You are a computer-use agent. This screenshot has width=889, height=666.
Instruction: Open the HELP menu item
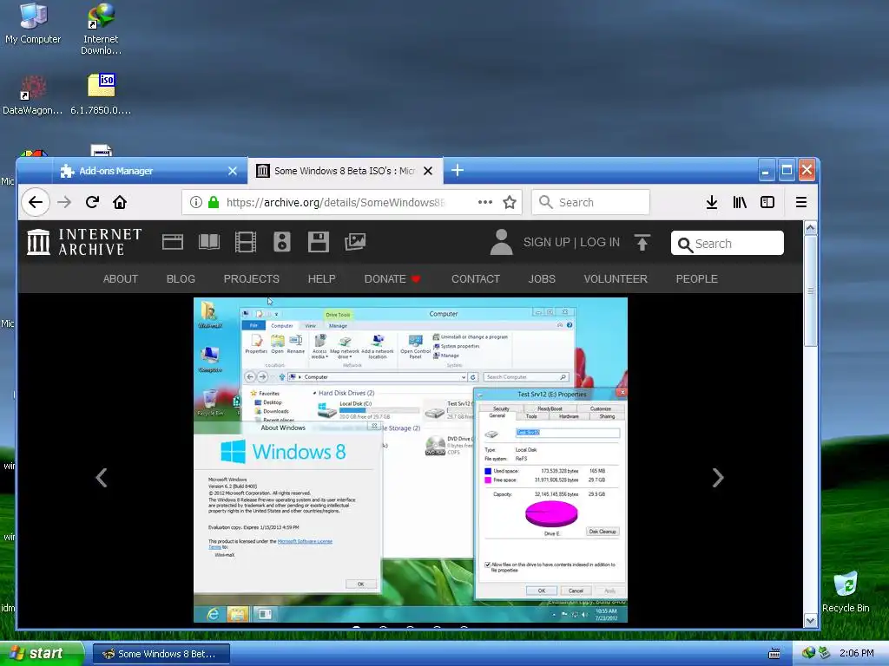(321, 279)
